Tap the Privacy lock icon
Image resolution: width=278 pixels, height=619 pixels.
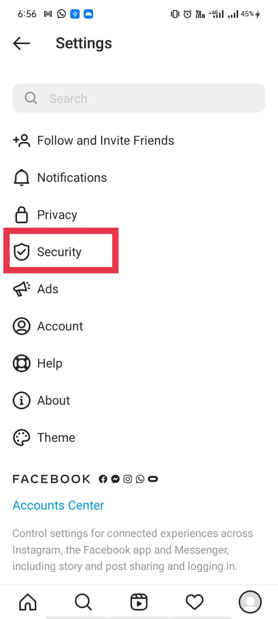point(21,215)
